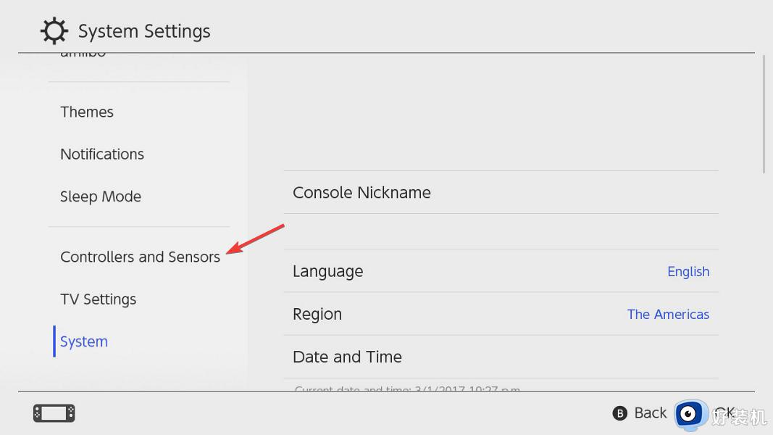773x435 pixels.
Task: Open the Console Nickname option
Action: (x=501, y=192)
